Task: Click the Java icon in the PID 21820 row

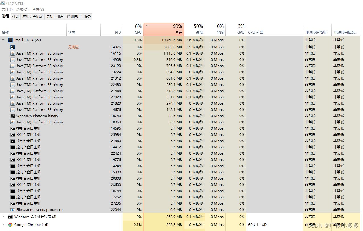Action: [x=12, y=103]
